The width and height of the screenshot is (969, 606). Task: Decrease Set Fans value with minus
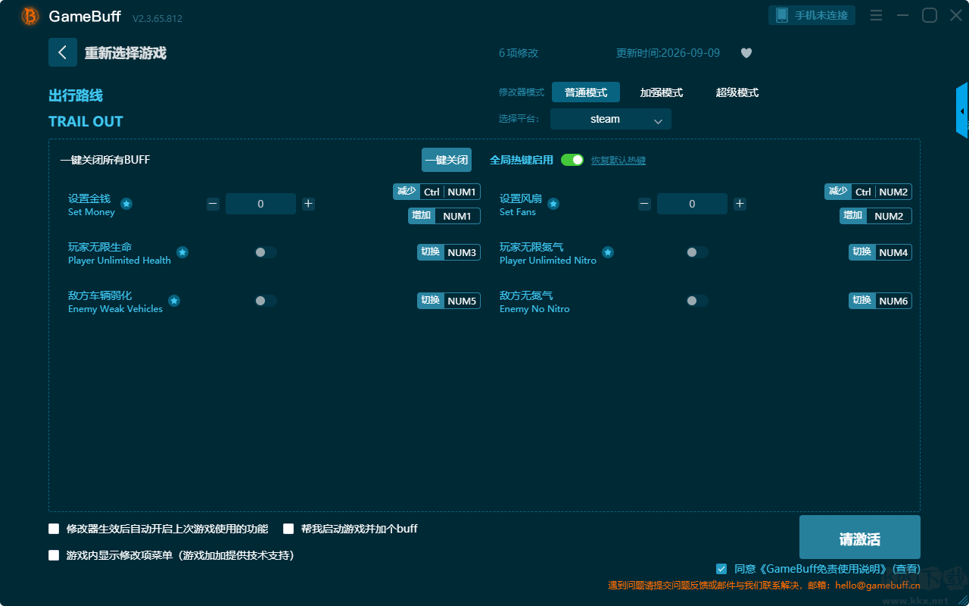(644, 204)
